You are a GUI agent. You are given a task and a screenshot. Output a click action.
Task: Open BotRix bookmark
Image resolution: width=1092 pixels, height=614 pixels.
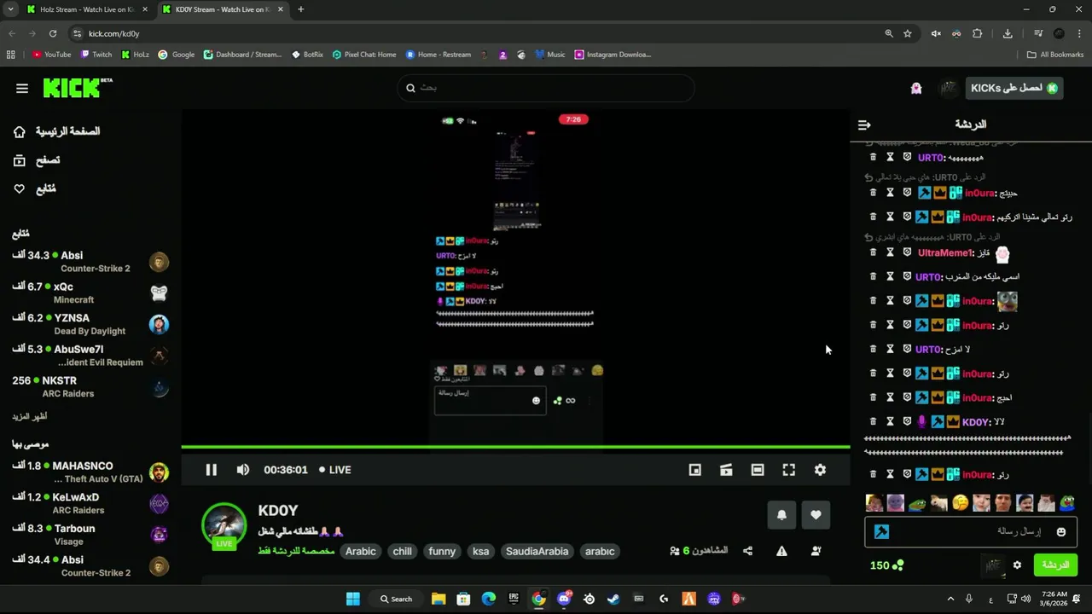click(307, 55)
